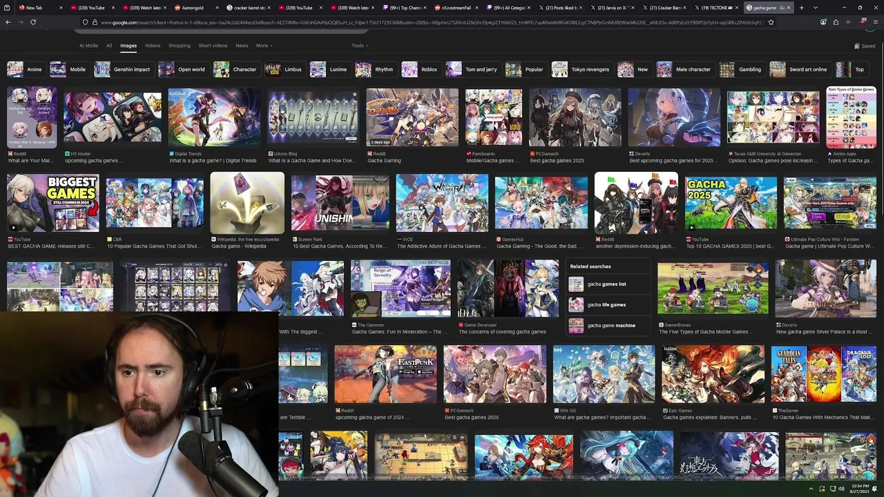The height and width of the screenshot is (497, 884).
Task: Open network status icon in system tray
Action: 832,489
